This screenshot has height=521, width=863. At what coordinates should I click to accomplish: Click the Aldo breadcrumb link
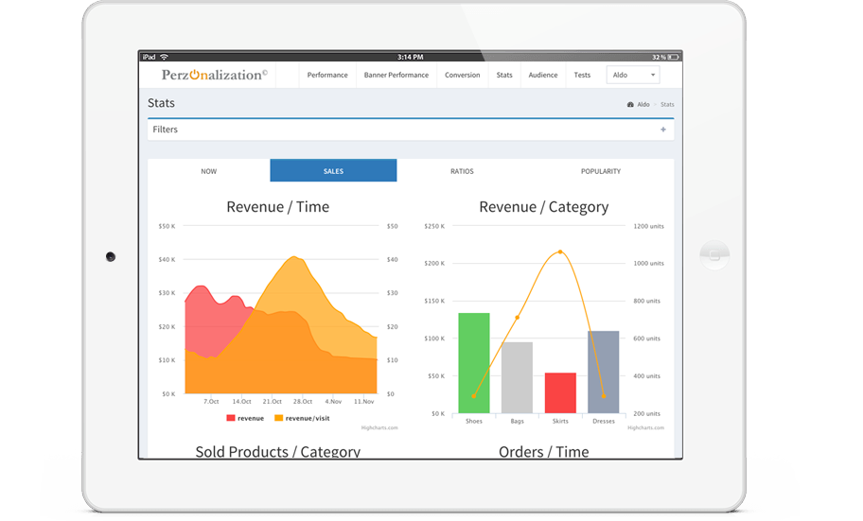(x=643, y=105)
